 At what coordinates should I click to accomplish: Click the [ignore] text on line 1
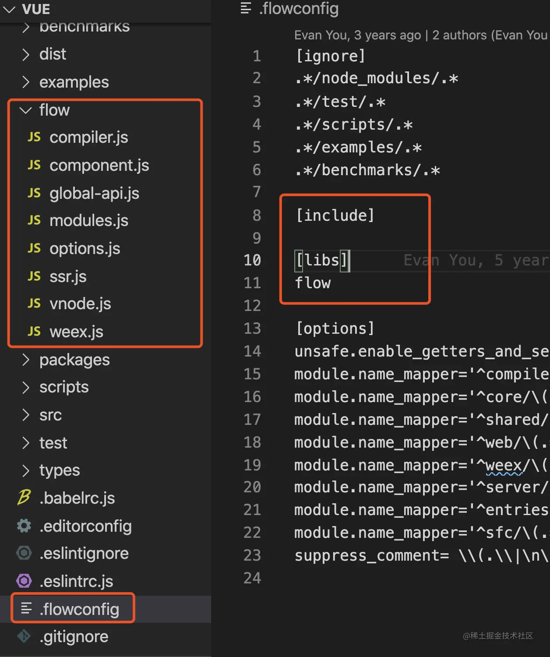331,56
